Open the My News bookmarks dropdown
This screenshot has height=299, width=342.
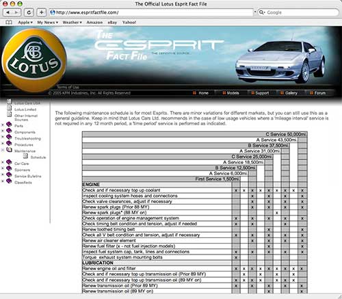(48, 23)
